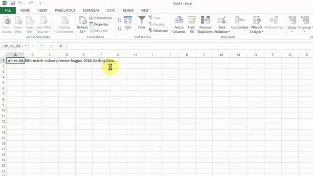Open Advanced filter options

click(158, 30)
